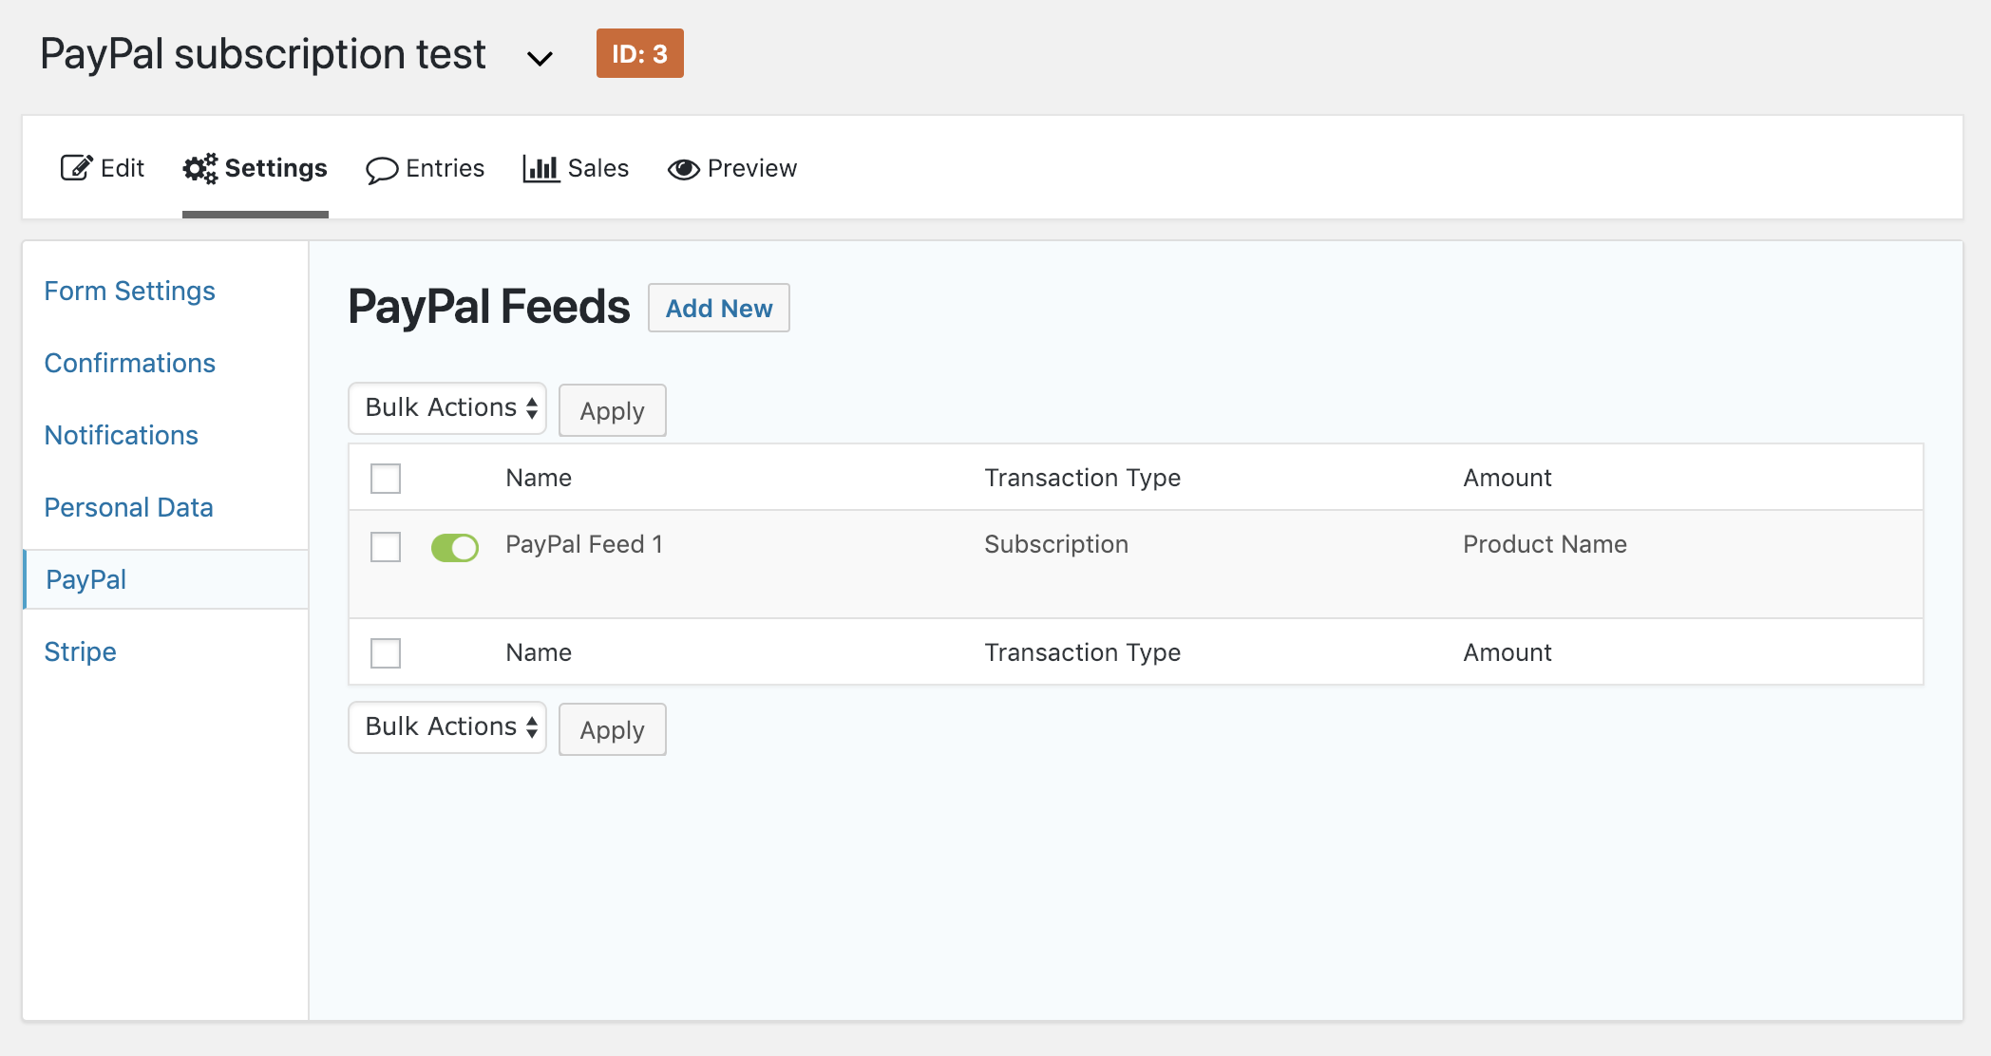Viewport: 1991px width, 1056px height.
Task: Click the Settings gears icon
Action: [200, 168]
